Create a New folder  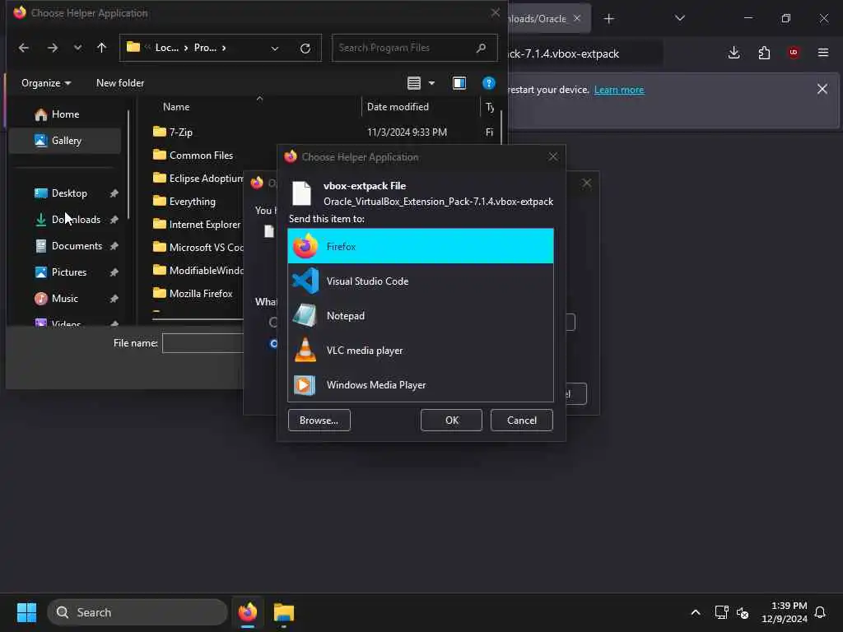(120, 83)
